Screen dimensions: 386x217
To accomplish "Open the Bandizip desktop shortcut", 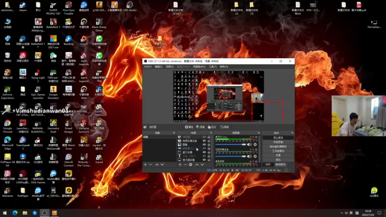I will coord(69,41).
